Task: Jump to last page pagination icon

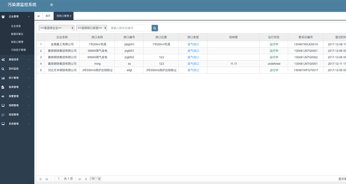Action: 86,179
